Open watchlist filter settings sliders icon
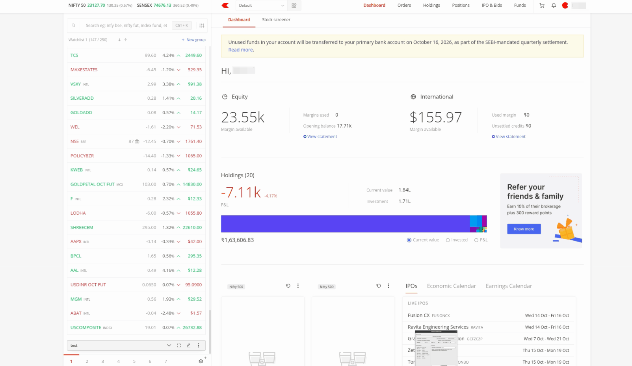This screenshot has height=366, width=632. pyautogui.click(x=202, y=26)
